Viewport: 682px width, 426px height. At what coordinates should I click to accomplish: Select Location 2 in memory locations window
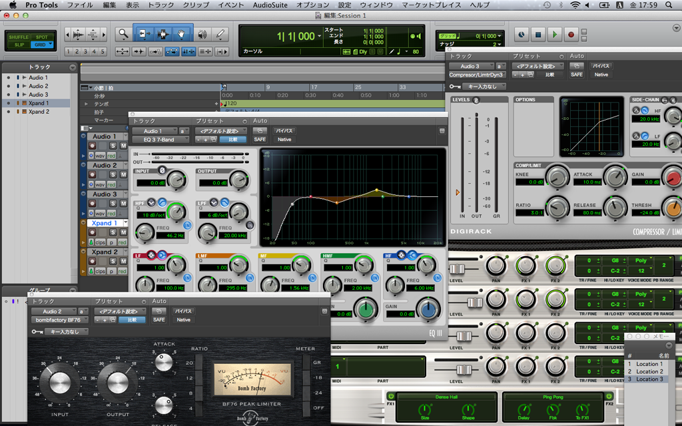point(649,371)
